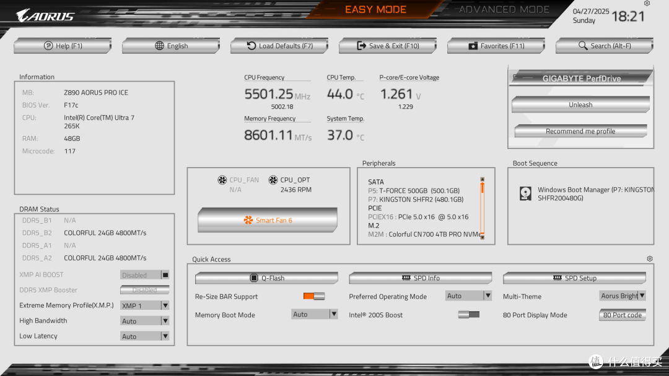
Task: Click Peripherals scrollbar up arrow
Action: [x=483, y=179]
